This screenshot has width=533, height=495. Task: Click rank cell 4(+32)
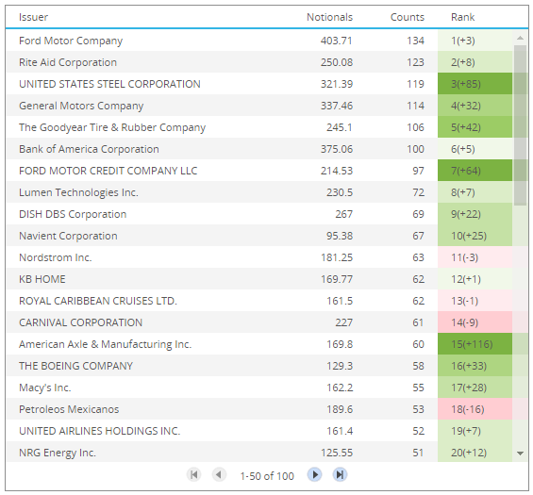pyautogui.click(x=475, y=106)
